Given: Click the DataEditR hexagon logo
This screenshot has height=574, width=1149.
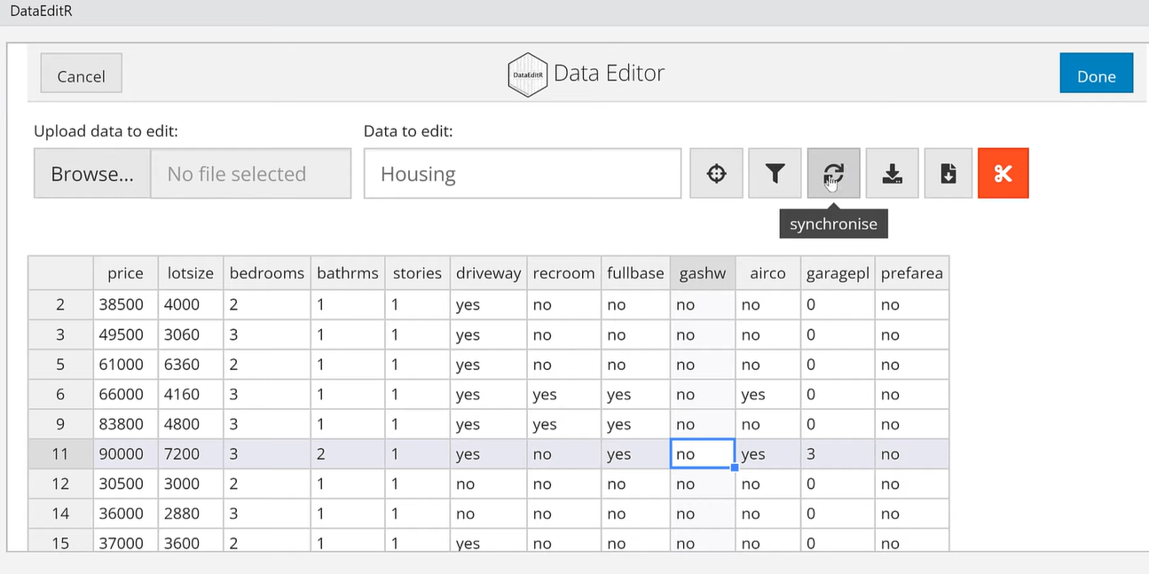Looking at the screenshot, I should [x=527, y=75].
